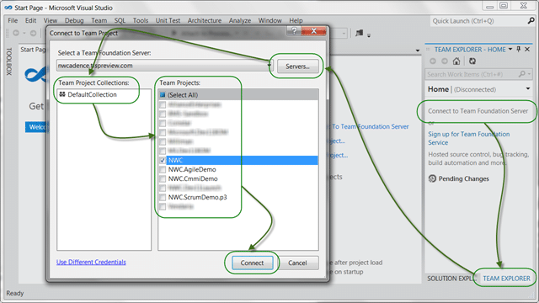Click the search magnifier in Quick Launch

[531, 21]
